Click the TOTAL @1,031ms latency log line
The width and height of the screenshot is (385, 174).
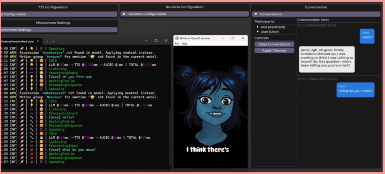tap(76, 105)
